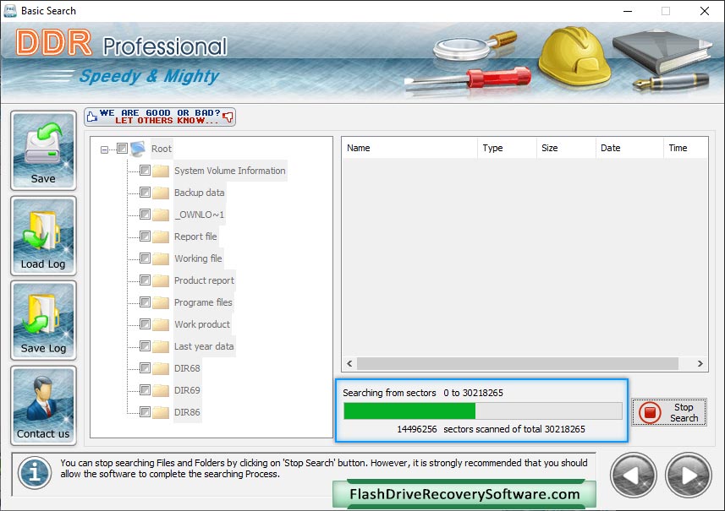Select 'DIR69' tree label

(187, 390)
